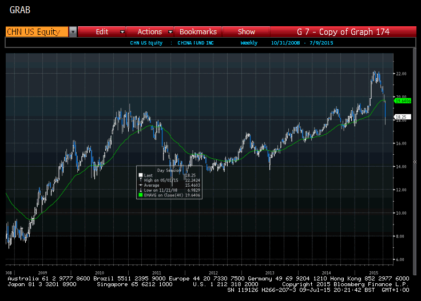Click the Show menu item

point(247,32)
